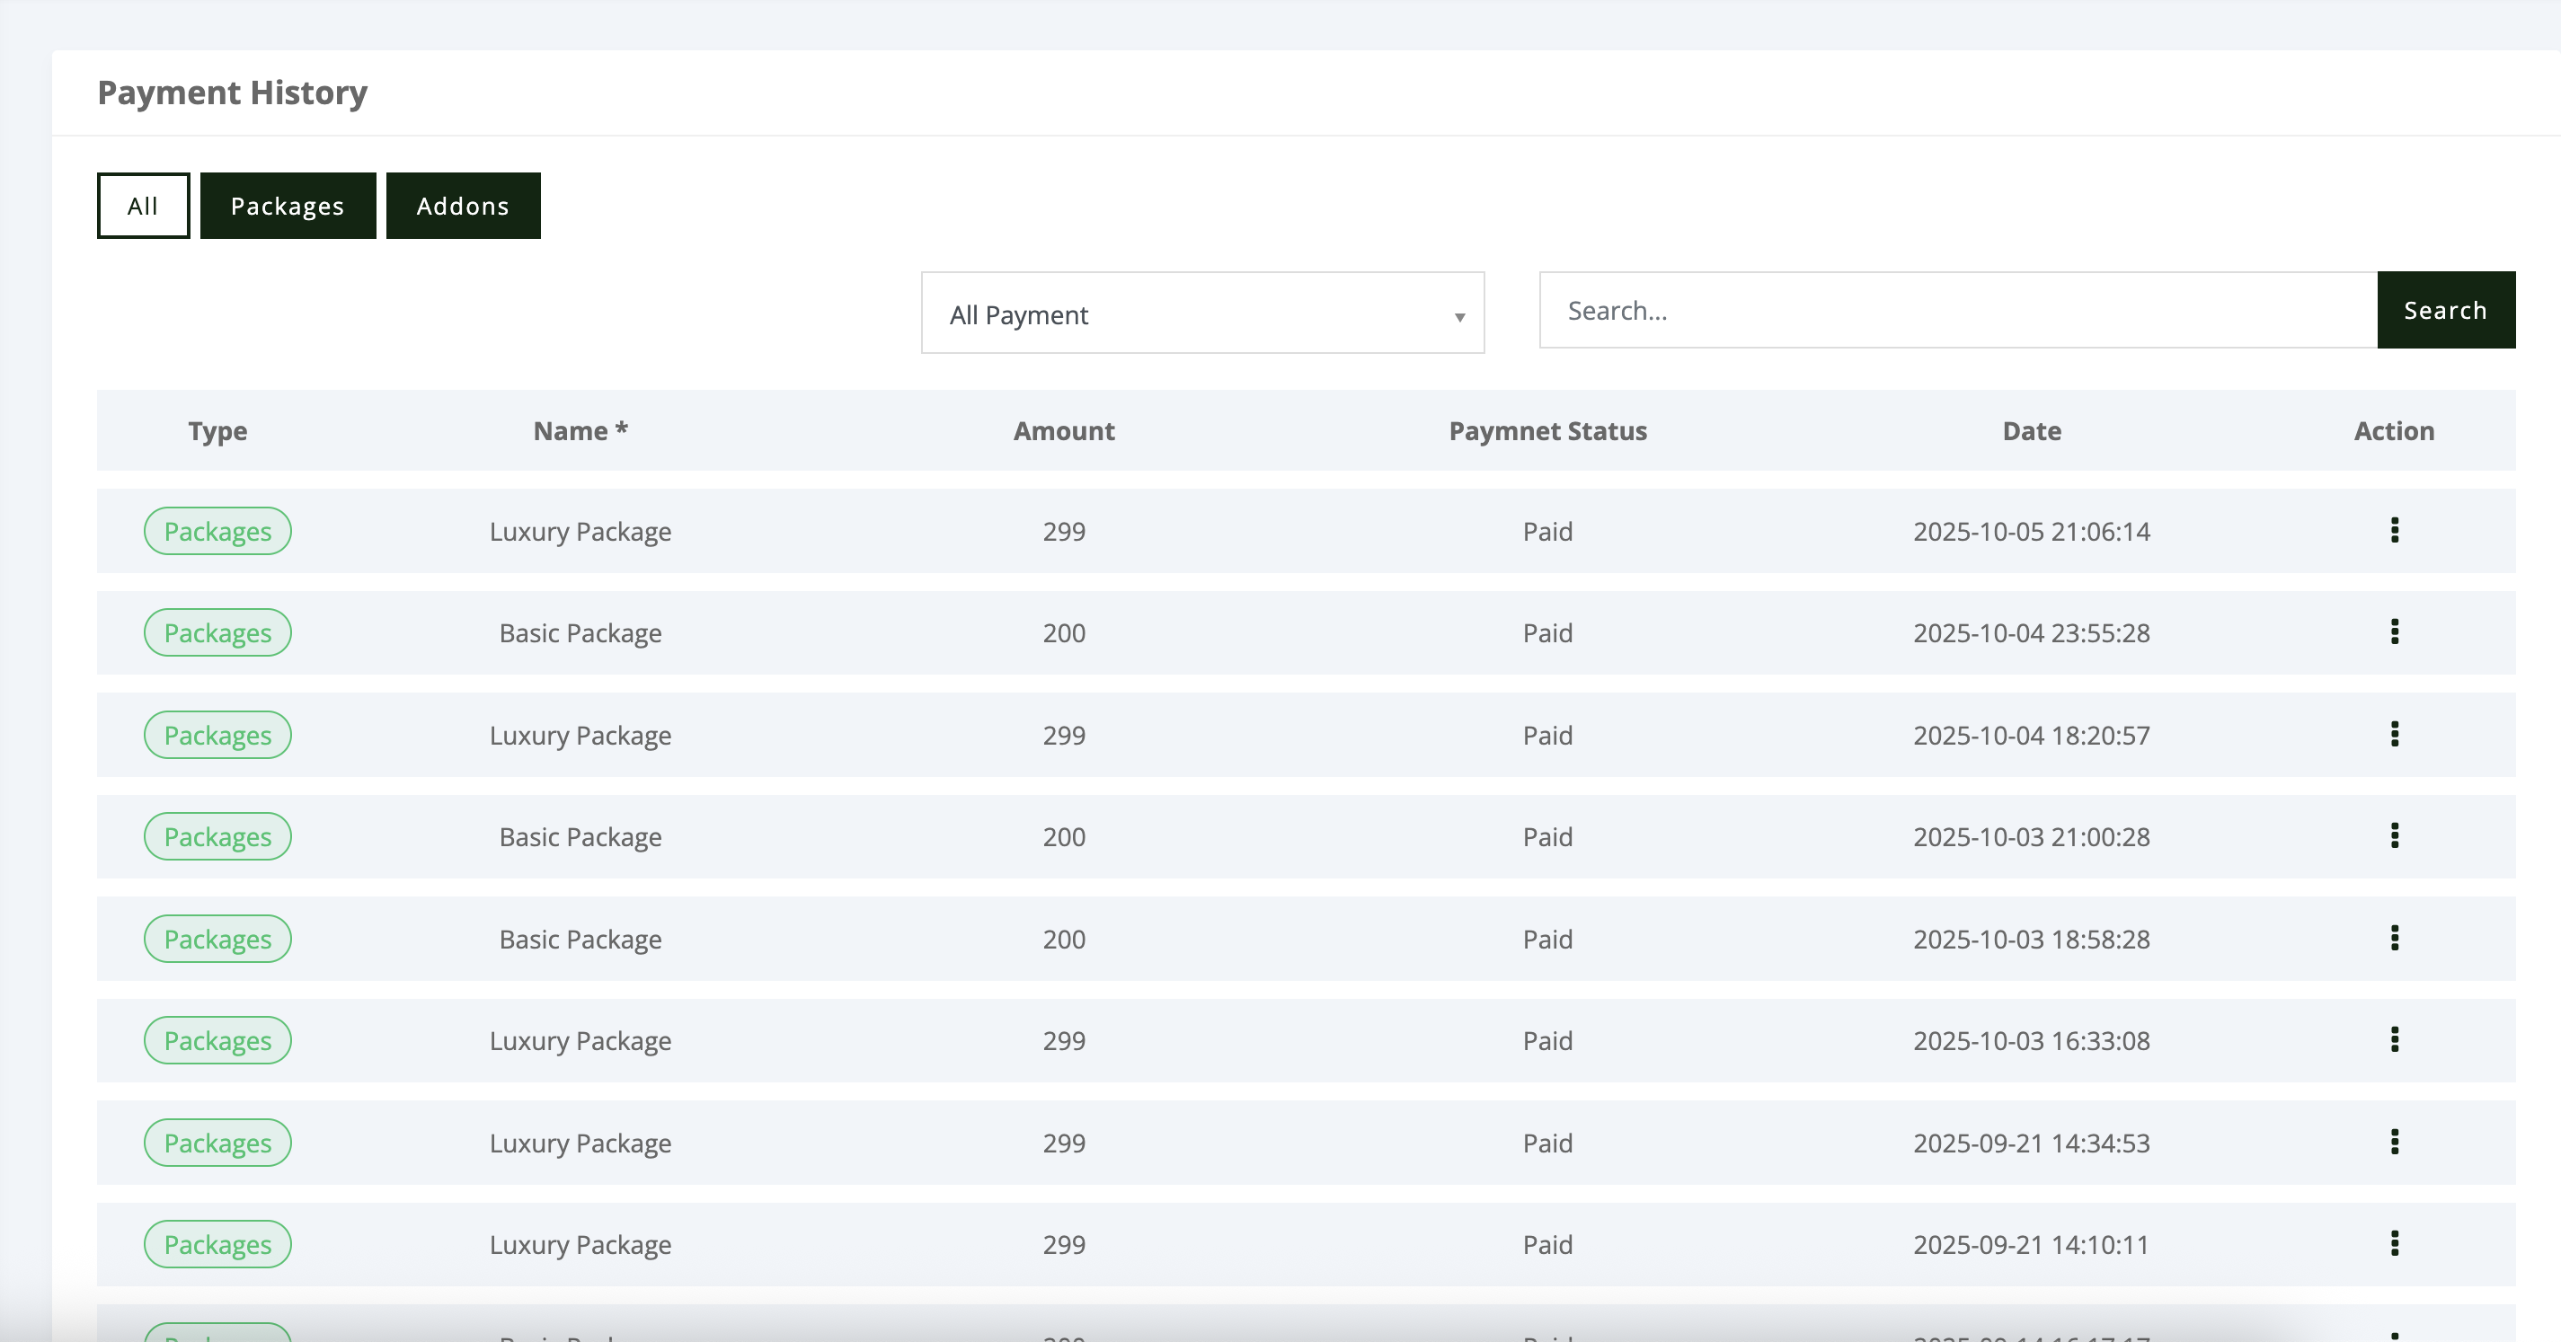The height and width of the screenshot is (1342, 2561).
Task: Click the All Payment dropdown arrow
Action: point(1458,317)
